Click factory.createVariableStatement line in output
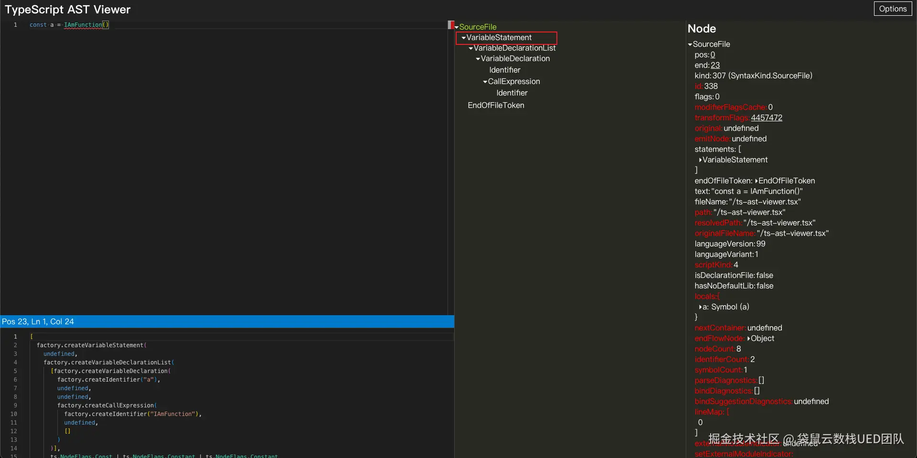 (x=92, y=345)
